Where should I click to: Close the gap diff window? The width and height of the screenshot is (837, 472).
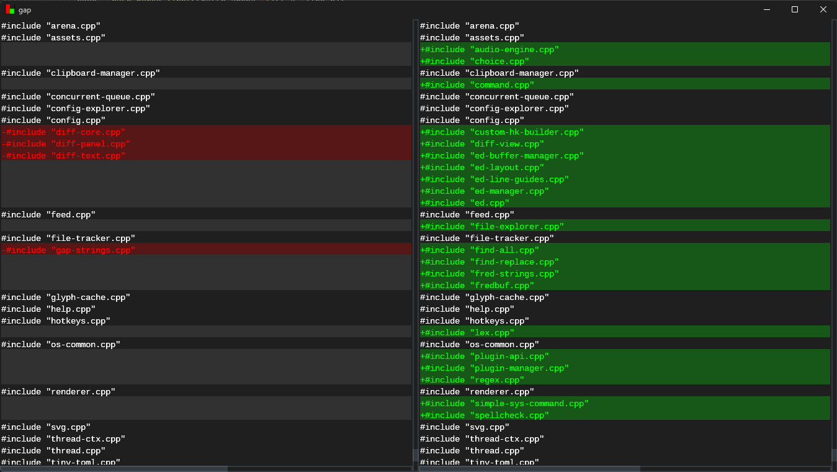tap(823, 9)
